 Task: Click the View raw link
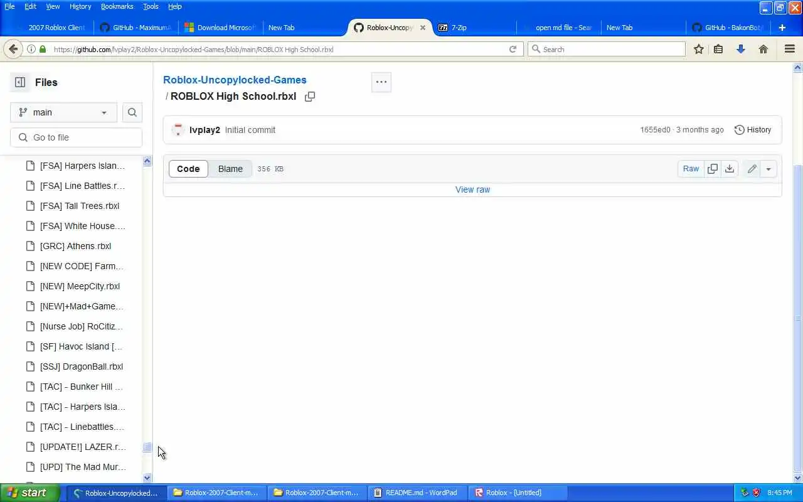point(472,190)
